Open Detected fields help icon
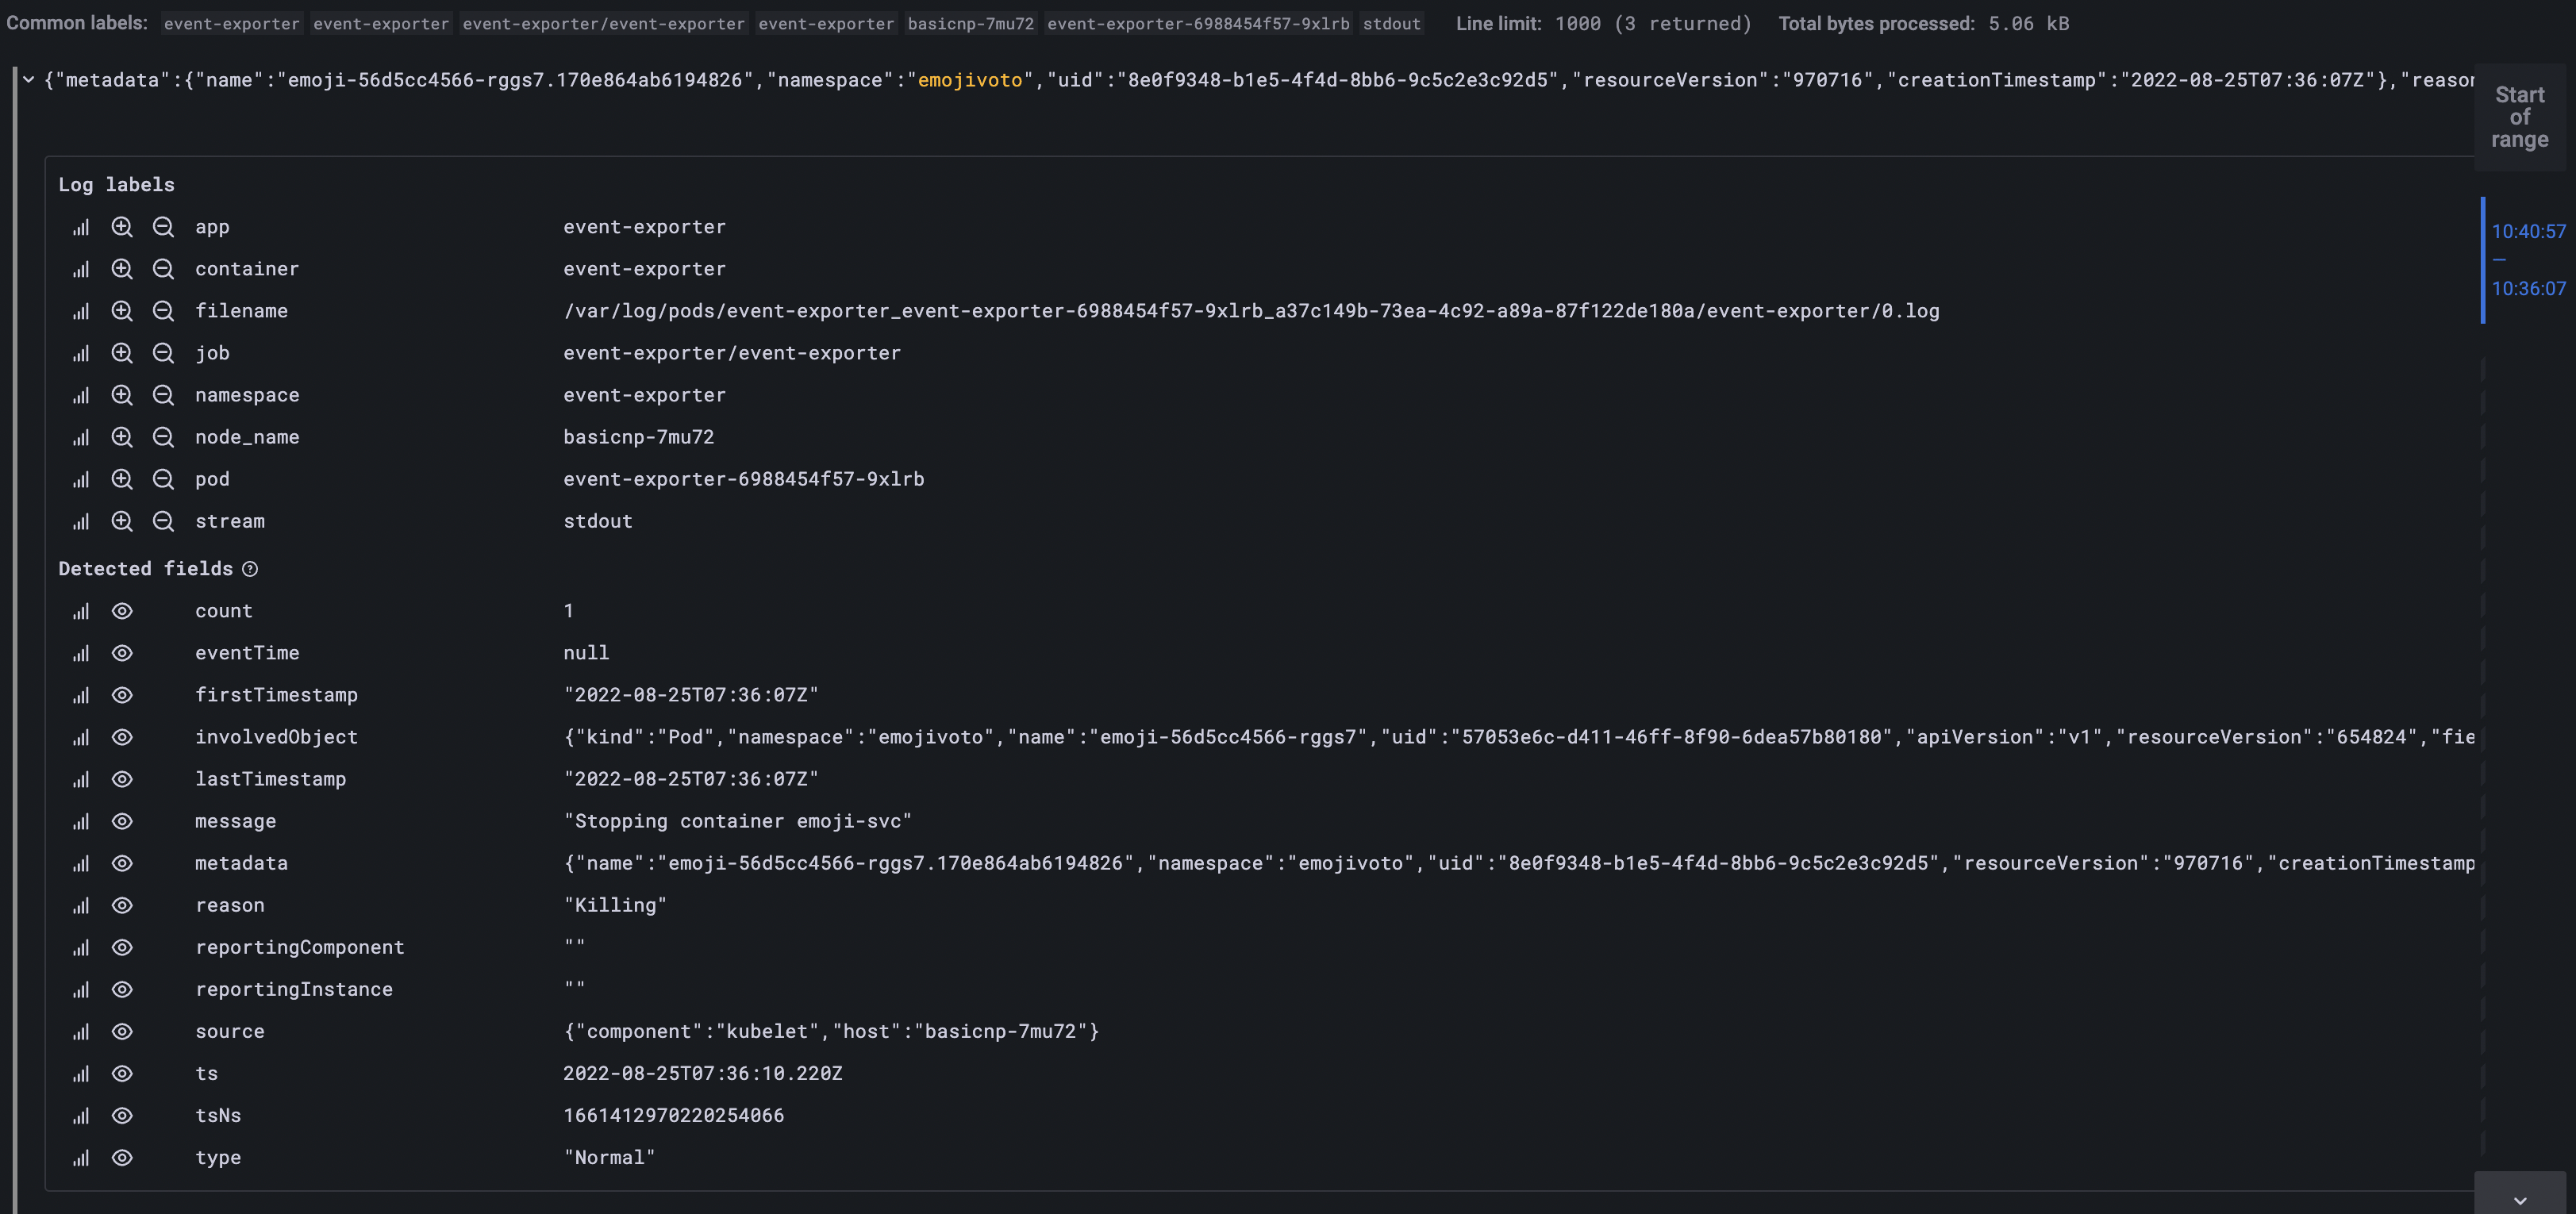Screen dimensions: 2576x1214 click(250, 569)
